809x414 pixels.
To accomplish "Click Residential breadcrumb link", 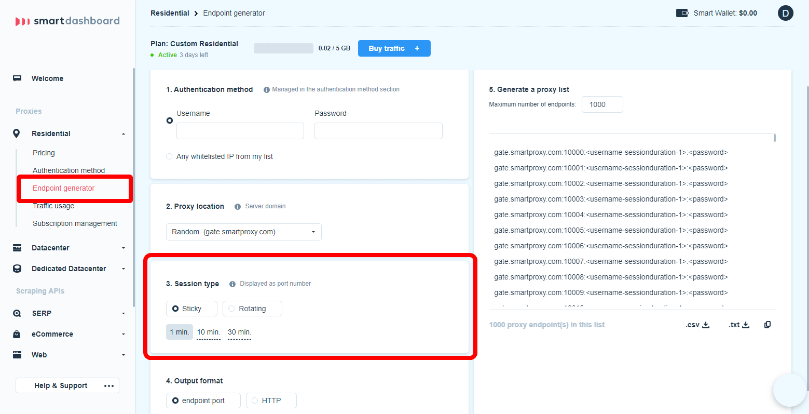I will (x=170, y=13).
